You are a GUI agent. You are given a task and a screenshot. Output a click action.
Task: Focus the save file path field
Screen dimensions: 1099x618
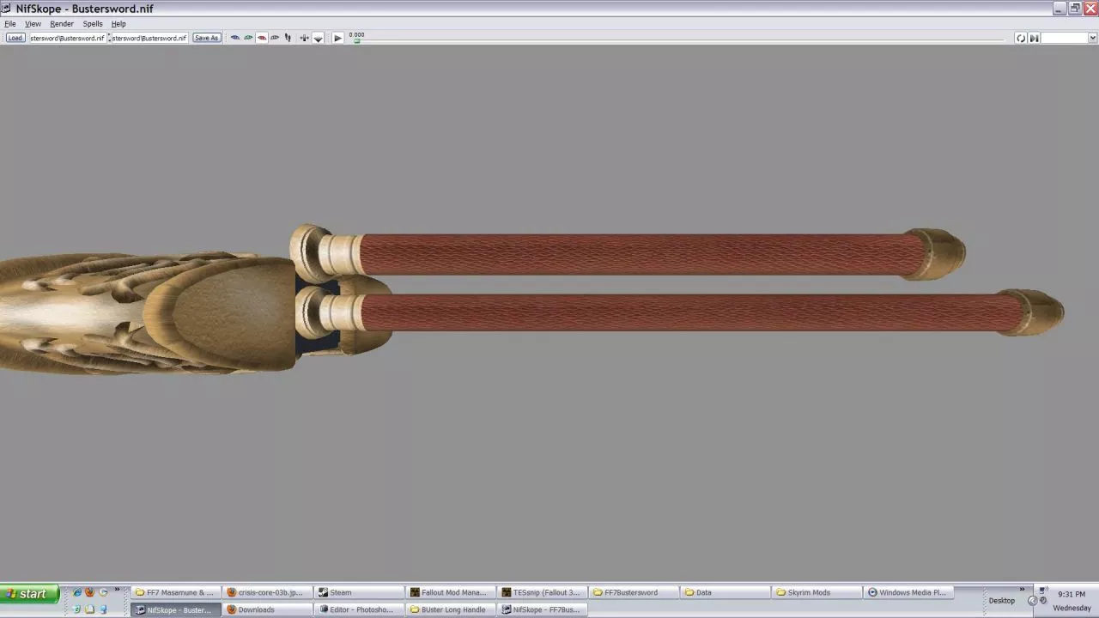(149, 38)
